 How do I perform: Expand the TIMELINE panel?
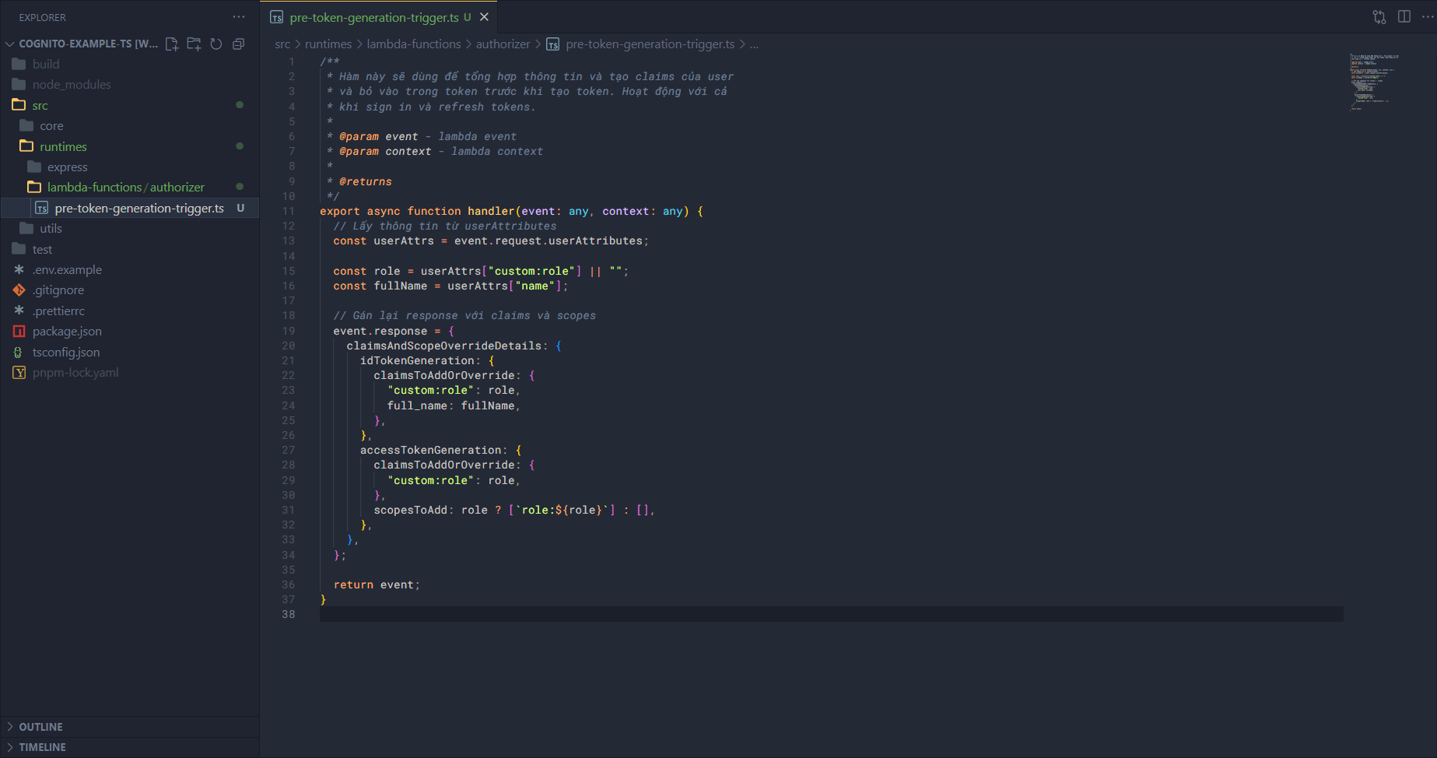[42, 747]
